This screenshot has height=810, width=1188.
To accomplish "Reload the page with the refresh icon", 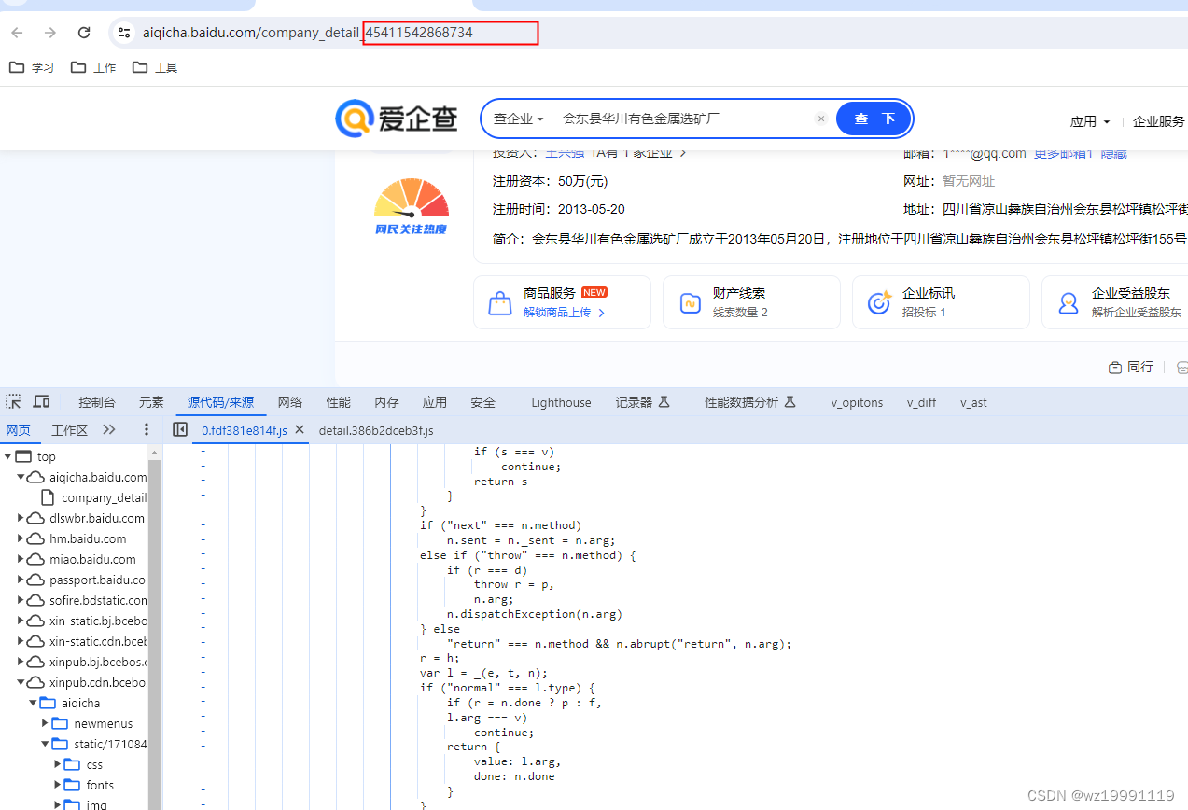I will point(84,33).
